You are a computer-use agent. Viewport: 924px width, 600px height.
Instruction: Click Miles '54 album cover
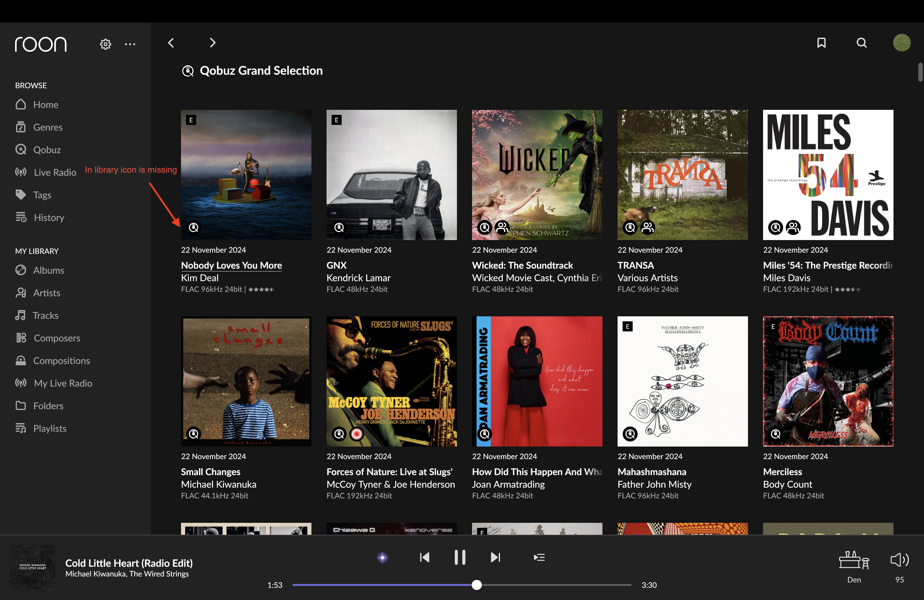[x=828, y=175]
